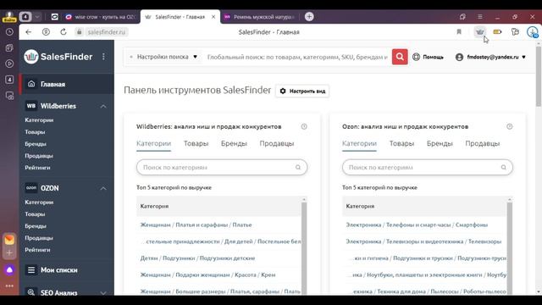Click the main page vertical scrollbar
Viewport: 542px width, 305px height.
click(539, 77)
